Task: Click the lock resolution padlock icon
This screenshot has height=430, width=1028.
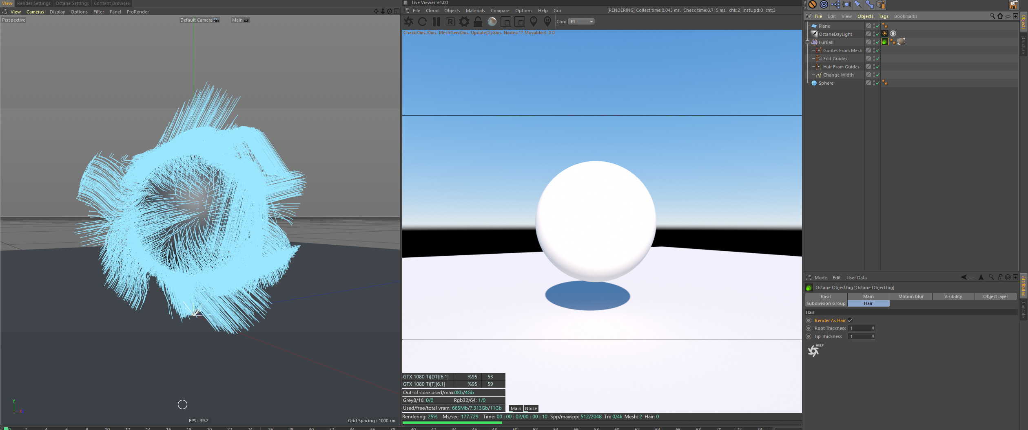Action: coord(478,22)
